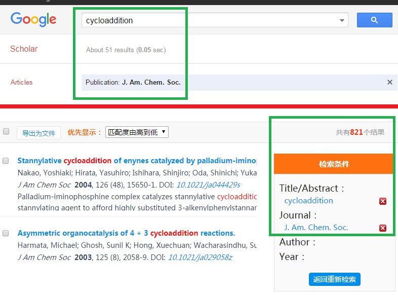The height and width of the screenshot is (295, 398).
Task: Select the Articles menu item
Action: pyautogui.click(x=21, y=82)
